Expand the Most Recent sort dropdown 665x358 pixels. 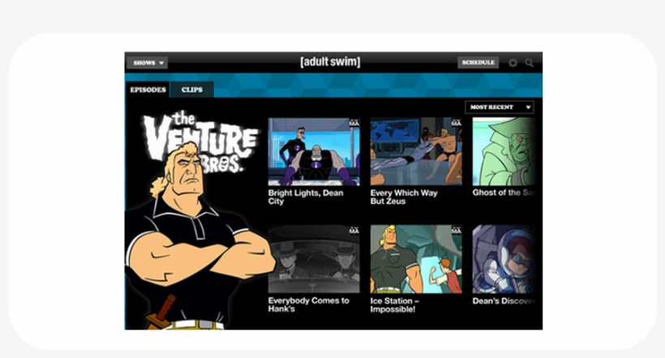500,107
